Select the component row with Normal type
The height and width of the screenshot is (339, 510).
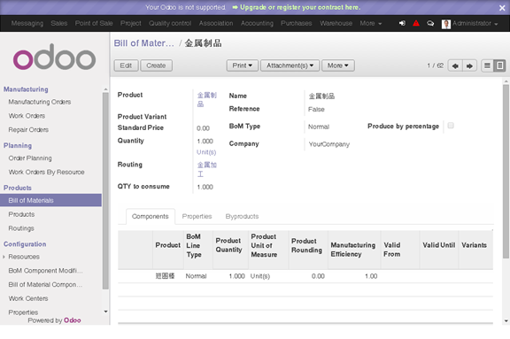[305, 276]
